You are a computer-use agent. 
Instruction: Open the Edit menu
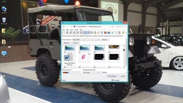pyautogui.click(x=67, y=30)
